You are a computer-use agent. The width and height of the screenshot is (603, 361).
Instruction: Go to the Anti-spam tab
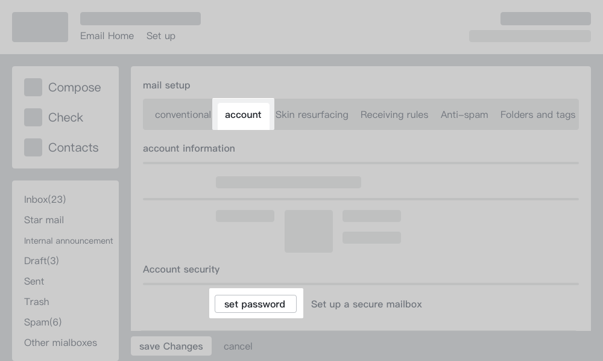[464, 115]
